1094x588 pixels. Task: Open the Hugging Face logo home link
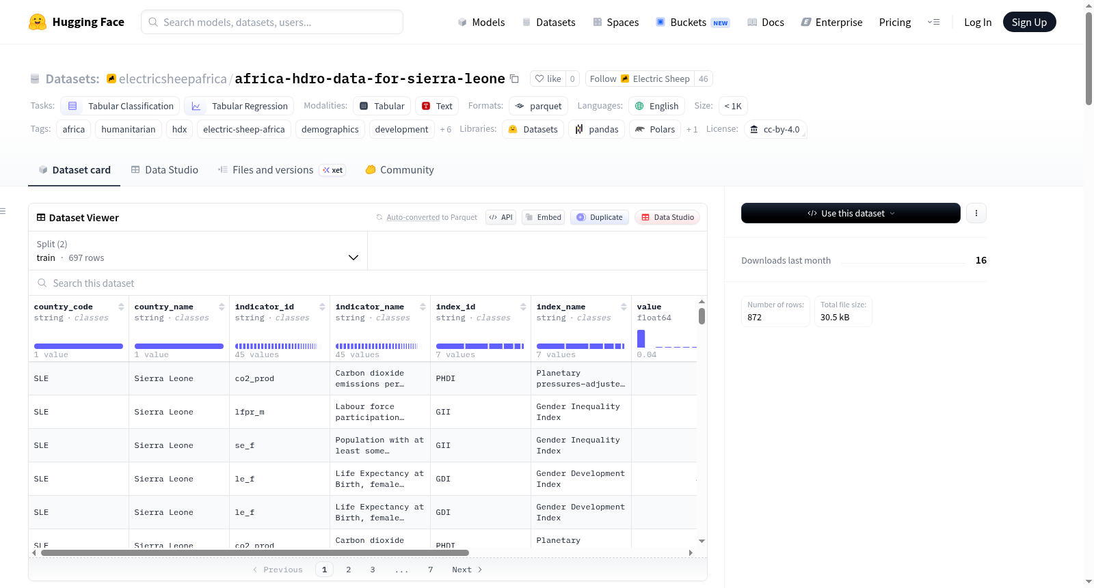pos(77,22)
